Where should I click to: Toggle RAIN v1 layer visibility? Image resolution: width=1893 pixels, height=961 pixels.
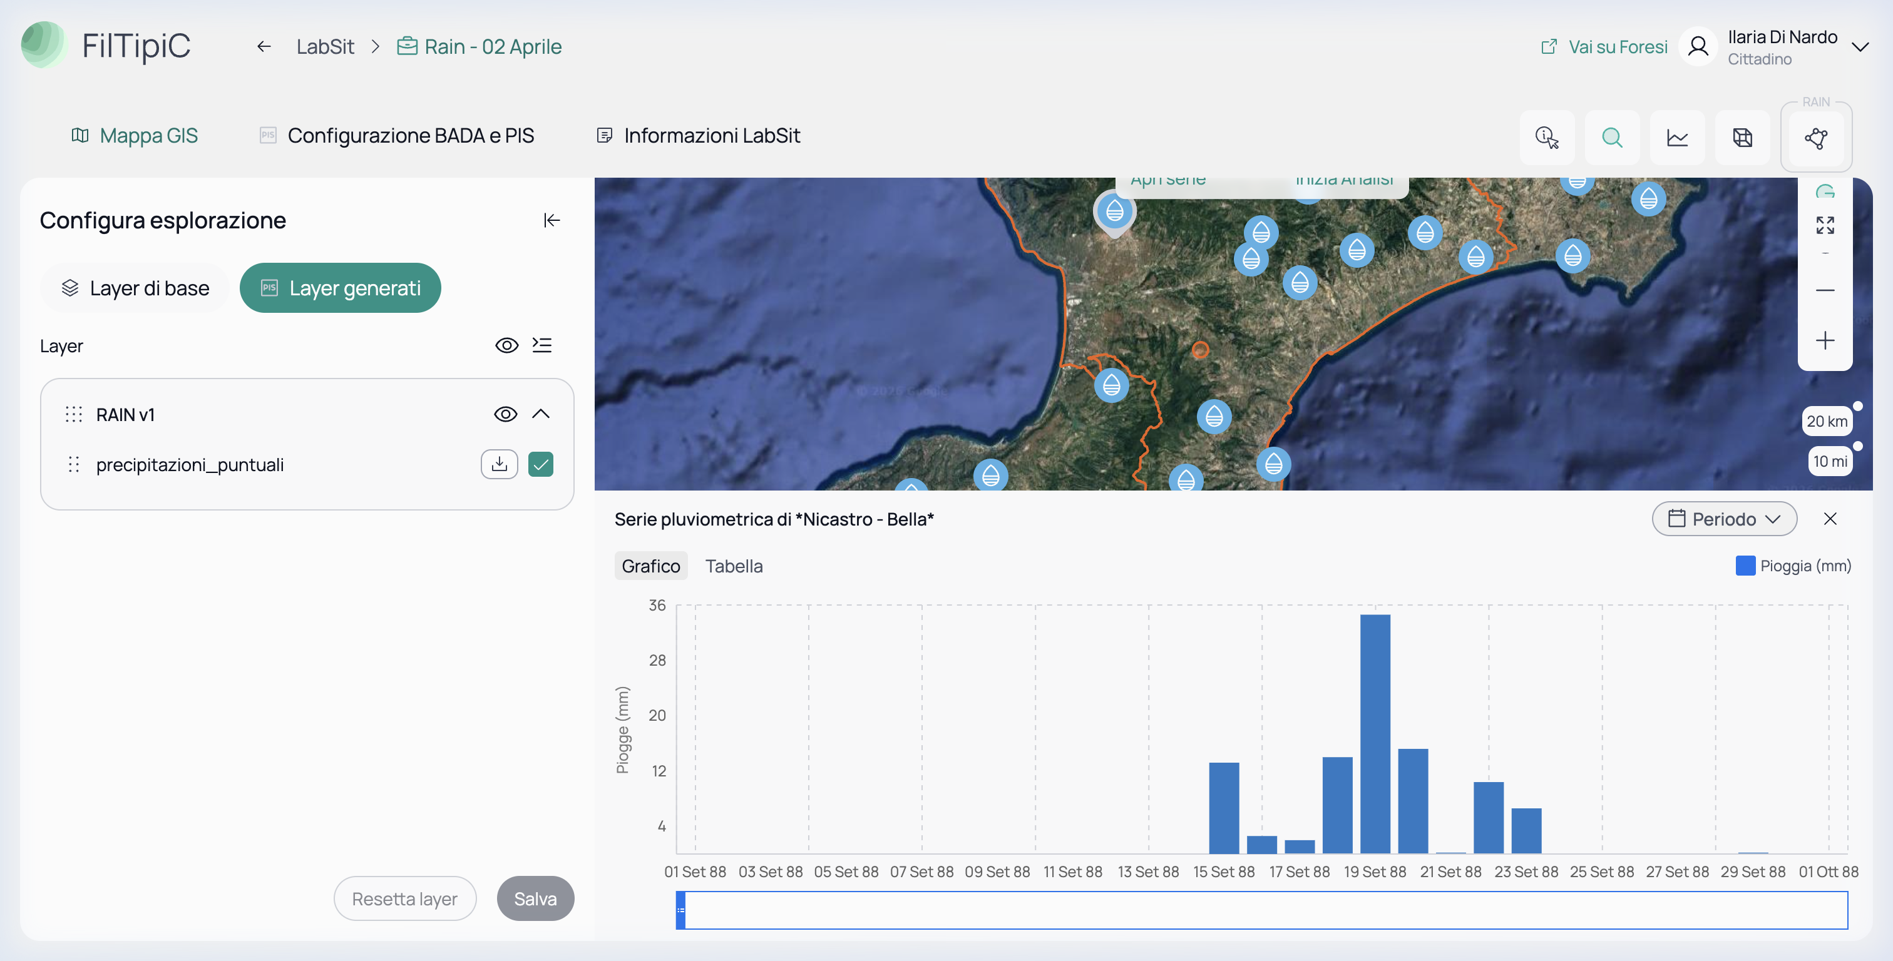pos(506,414)
